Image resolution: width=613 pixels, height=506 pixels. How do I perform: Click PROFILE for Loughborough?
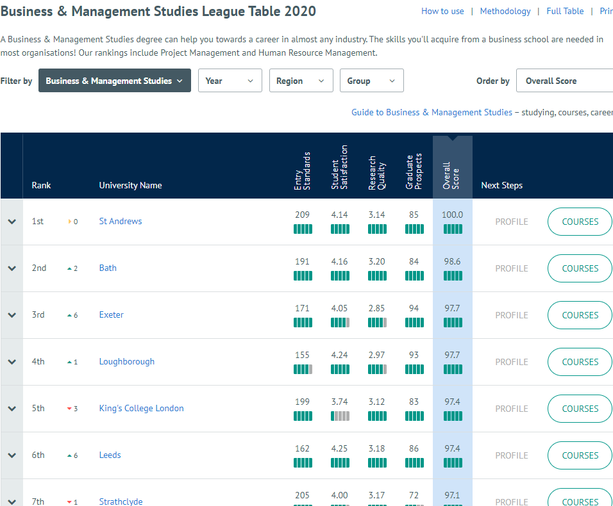511,362
